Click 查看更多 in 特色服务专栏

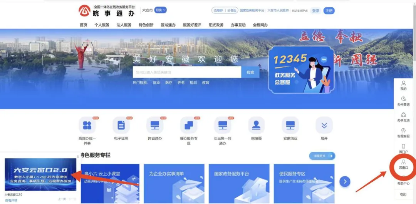pos(322,156)
